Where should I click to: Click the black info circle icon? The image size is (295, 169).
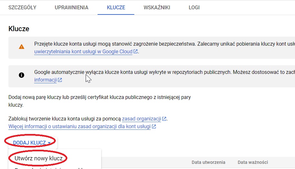pos(22,75)
